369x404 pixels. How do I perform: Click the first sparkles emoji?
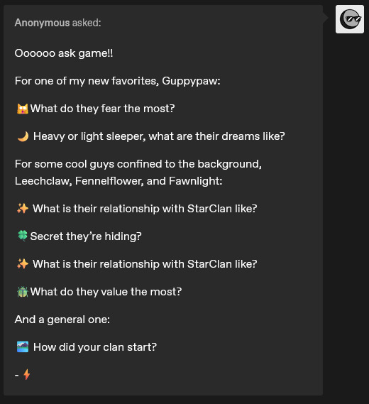point(23,209)
